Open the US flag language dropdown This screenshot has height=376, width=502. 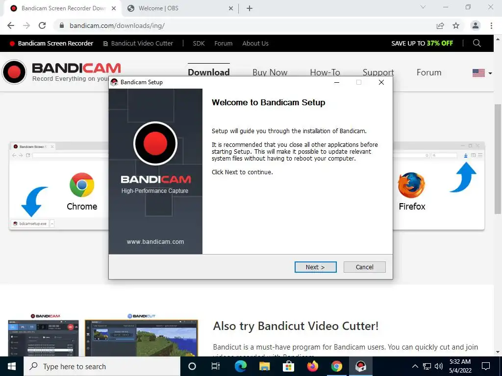coord(482,73)
